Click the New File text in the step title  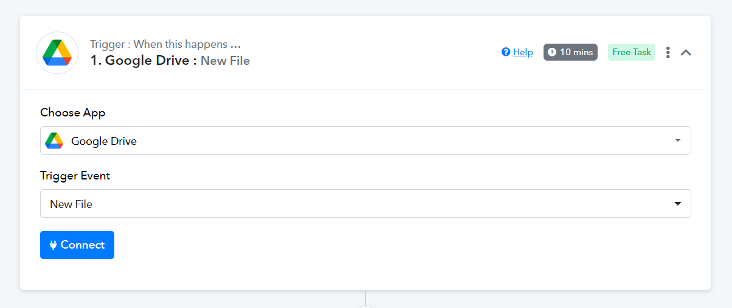[x=225, y=61]
